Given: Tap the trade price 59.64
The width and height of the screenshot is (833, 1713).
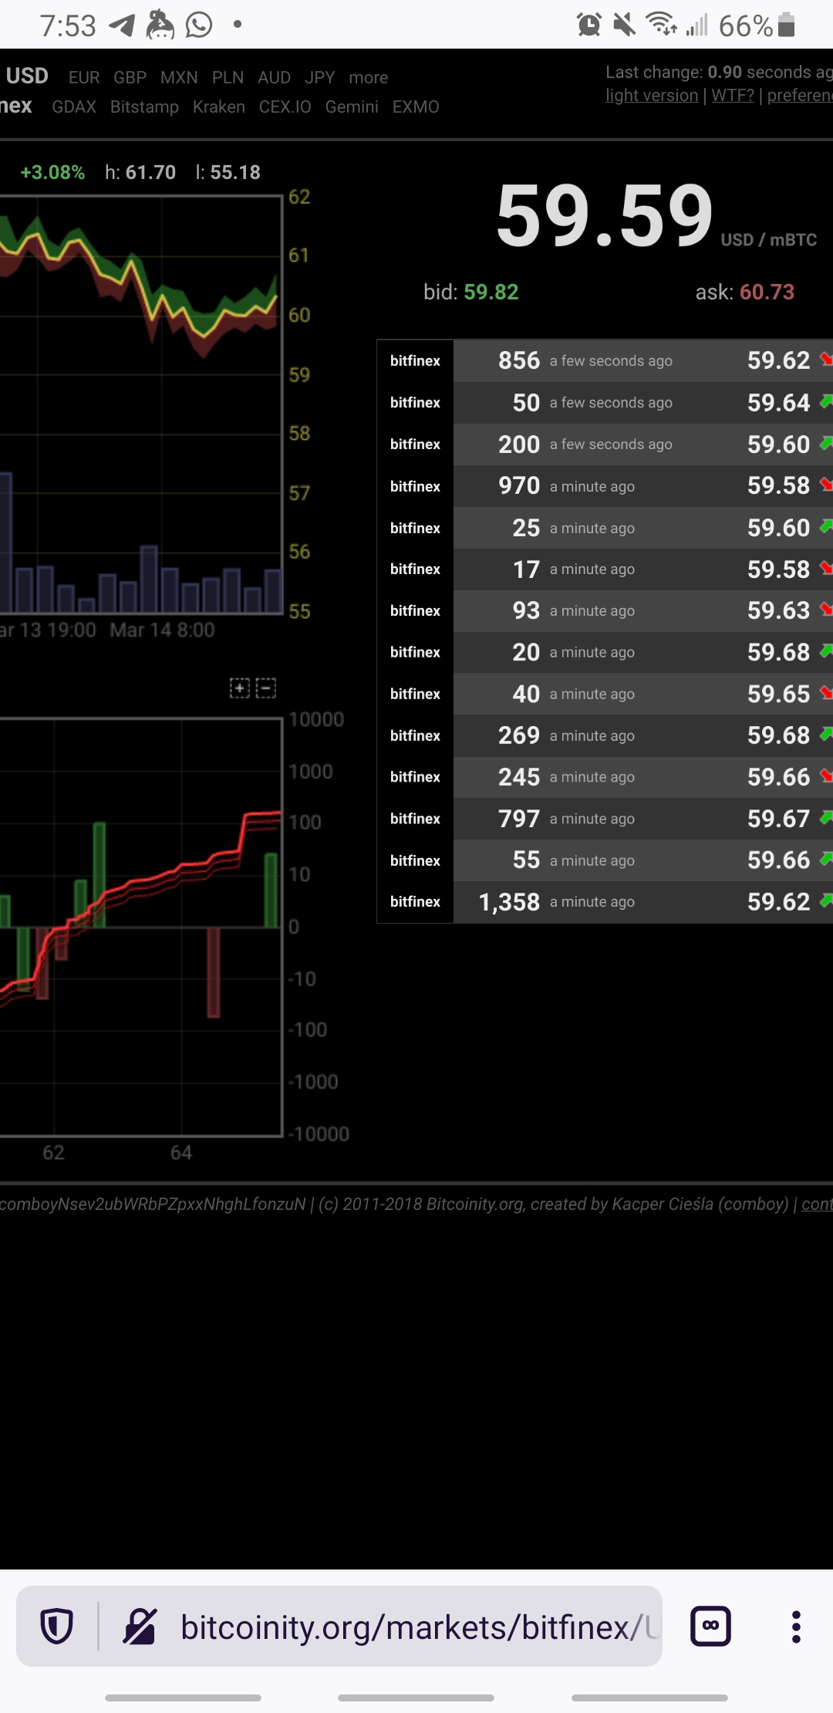Looking at the screenshot, I should click(x=778, y=403).
